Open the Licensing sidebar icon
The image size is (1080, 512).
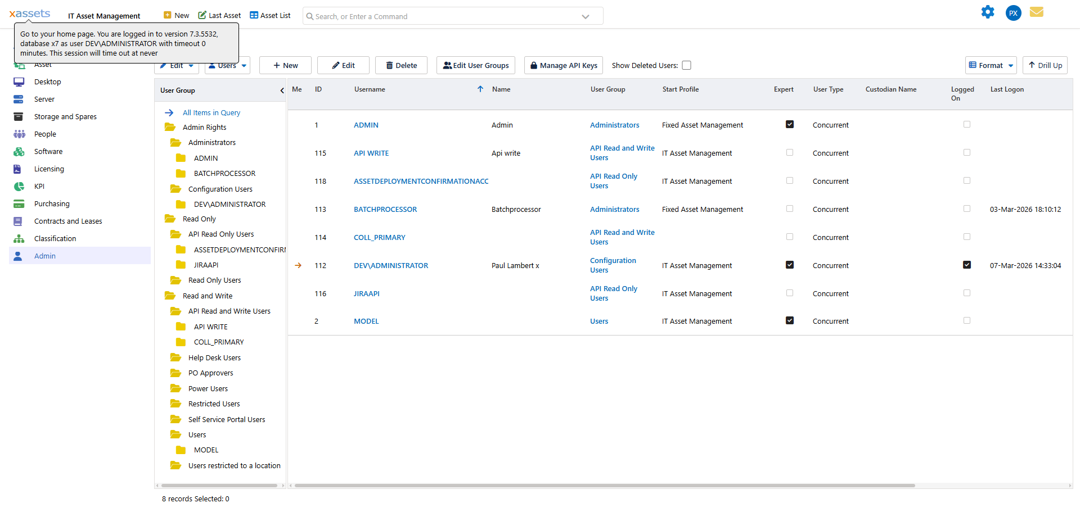coord(19,169)
